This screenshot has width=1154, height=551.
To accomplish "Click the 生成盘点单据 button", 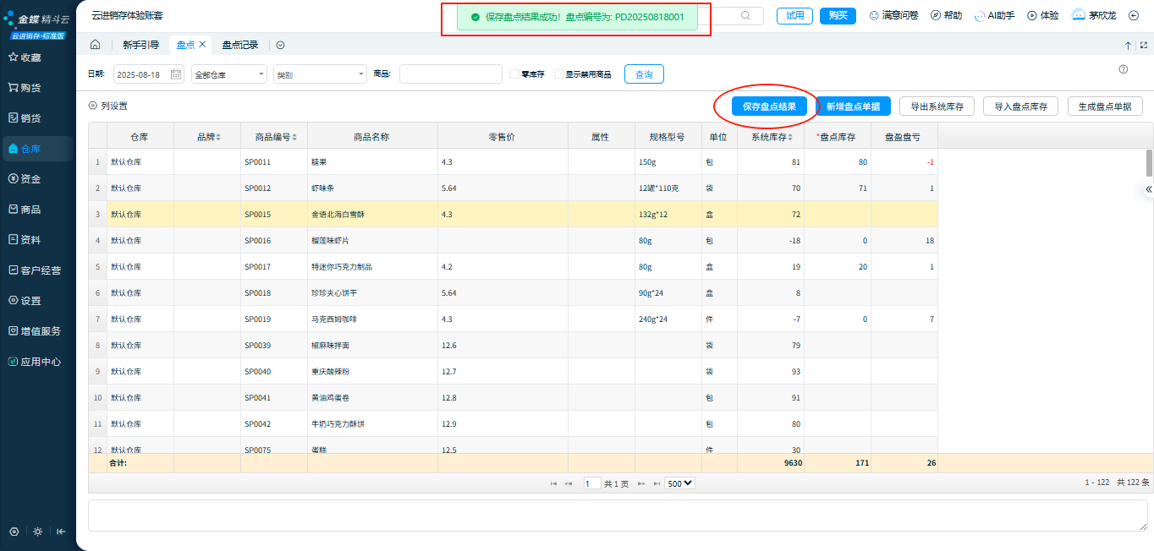I will click(1105, 106).
